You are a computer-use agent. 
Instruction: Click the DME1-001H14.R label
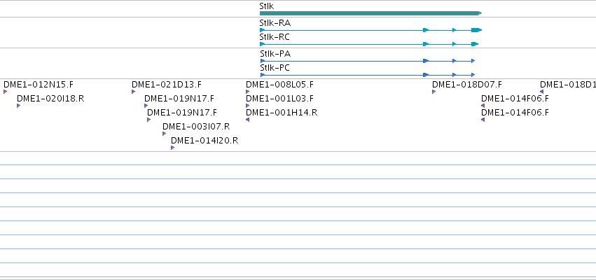[x=282, y=113]
